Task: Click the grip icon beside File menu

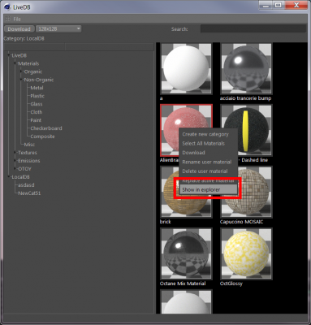Action: pos(7,19)
